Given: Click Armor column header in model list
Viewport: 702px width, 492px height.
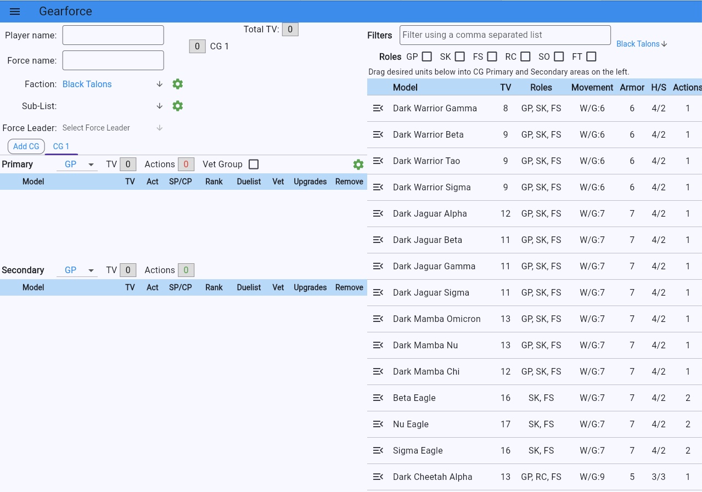Looking at the screenshot, I should 632,87.
